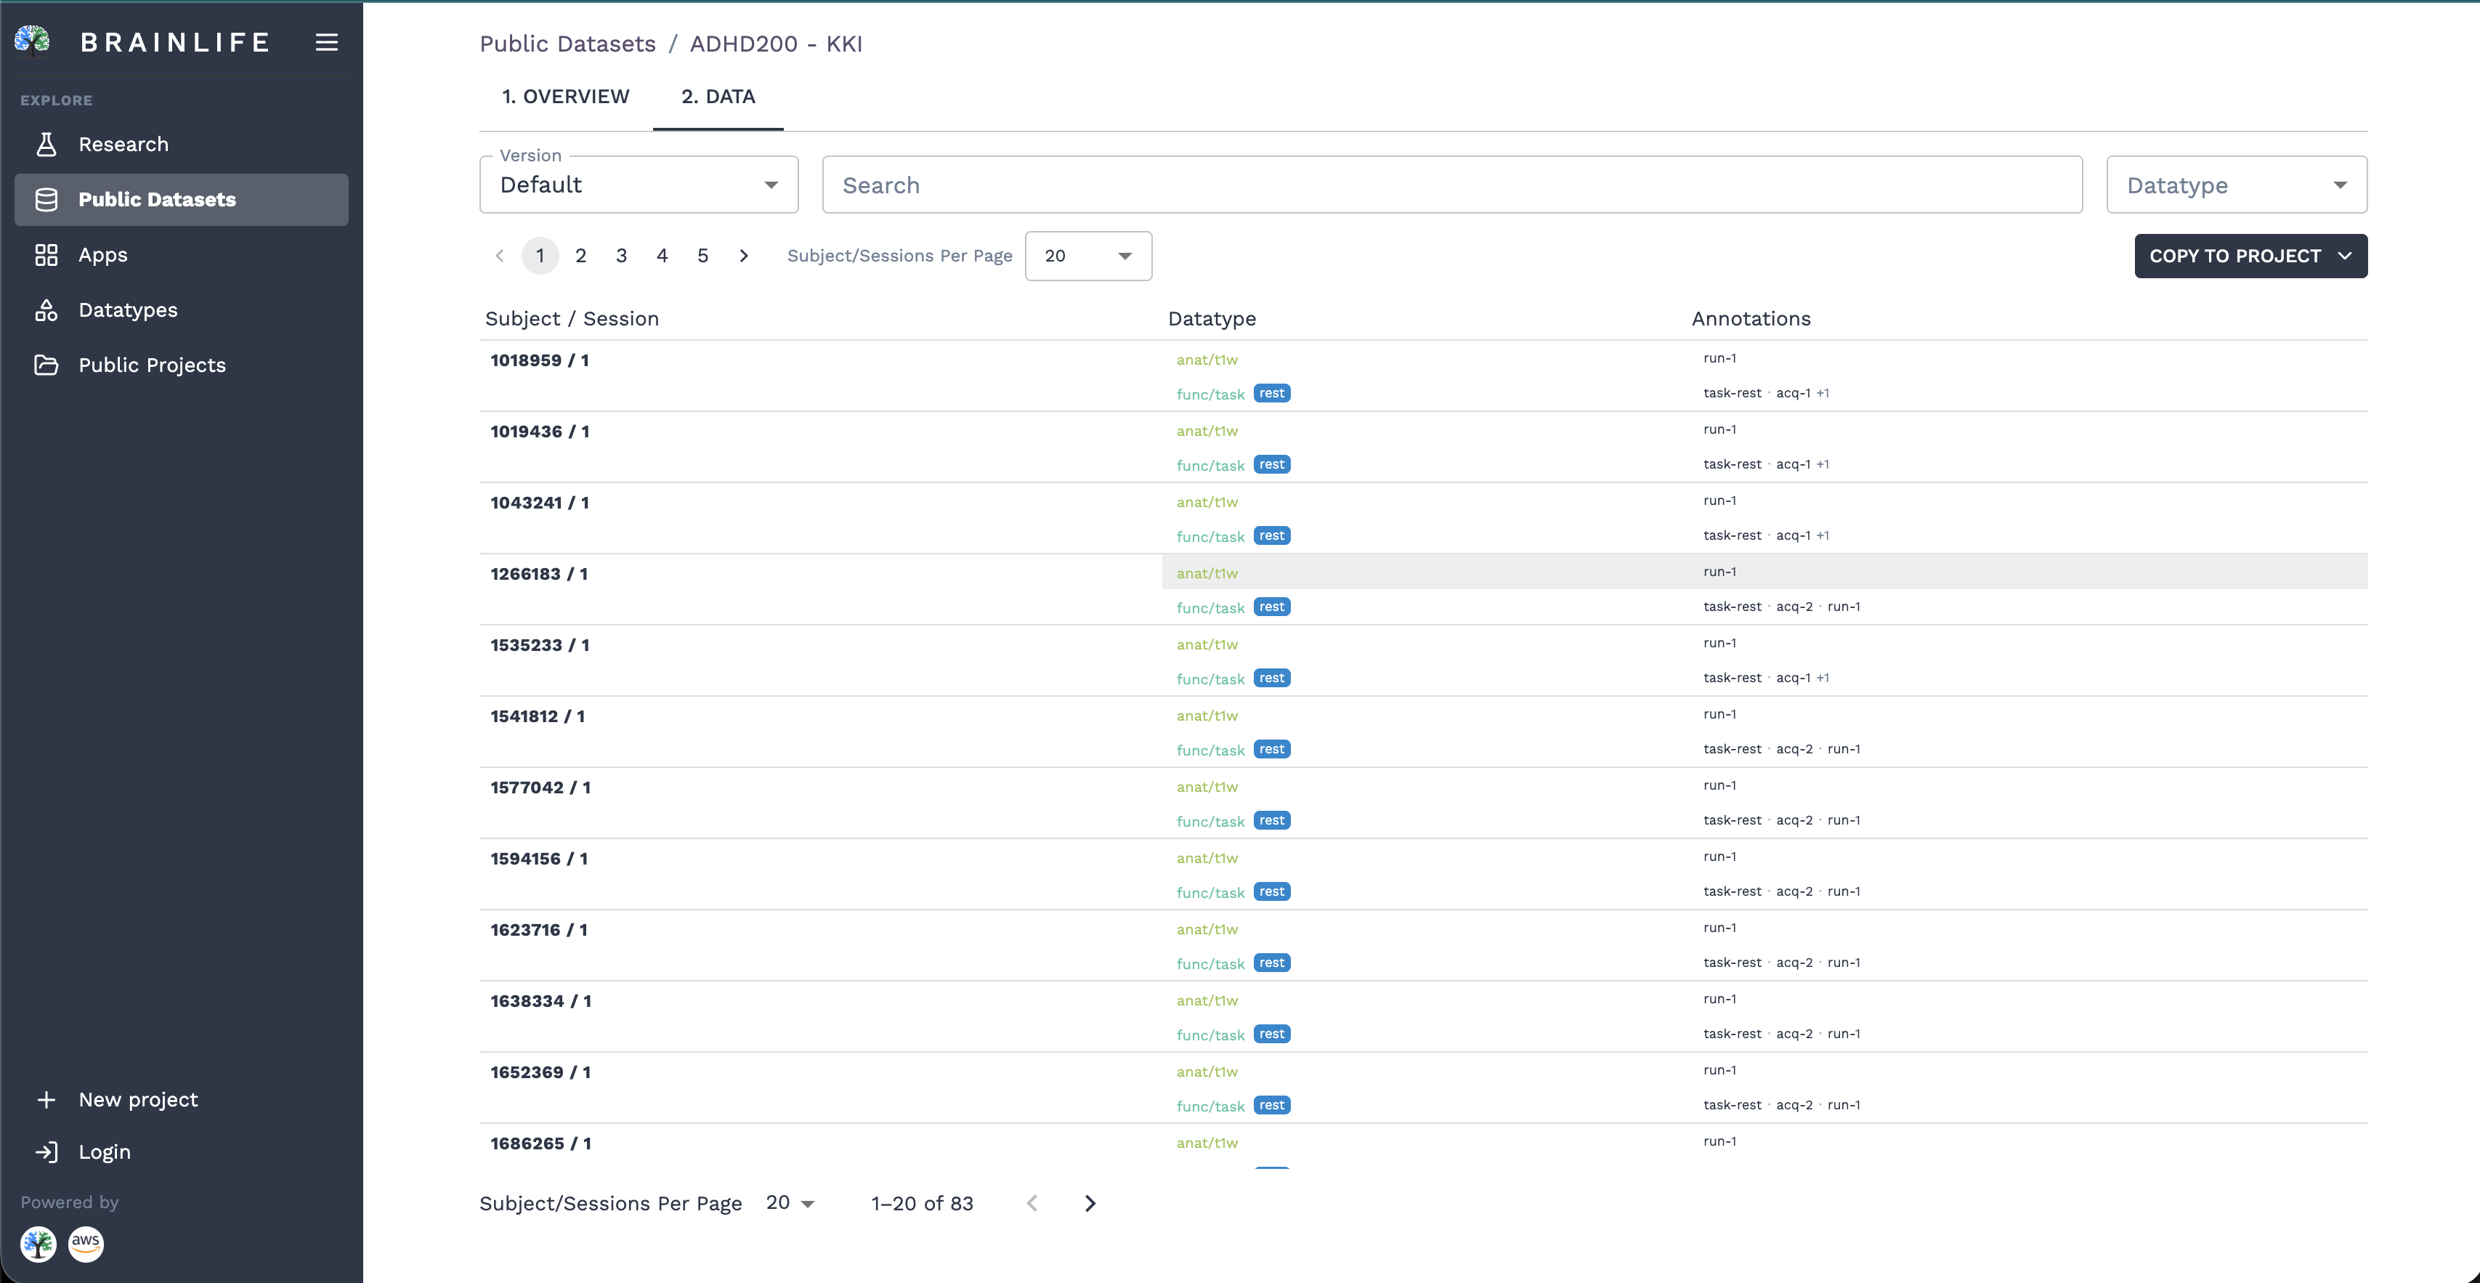Open the Research section
This screenshot has width=2480, height=1283.
point(181,145)
